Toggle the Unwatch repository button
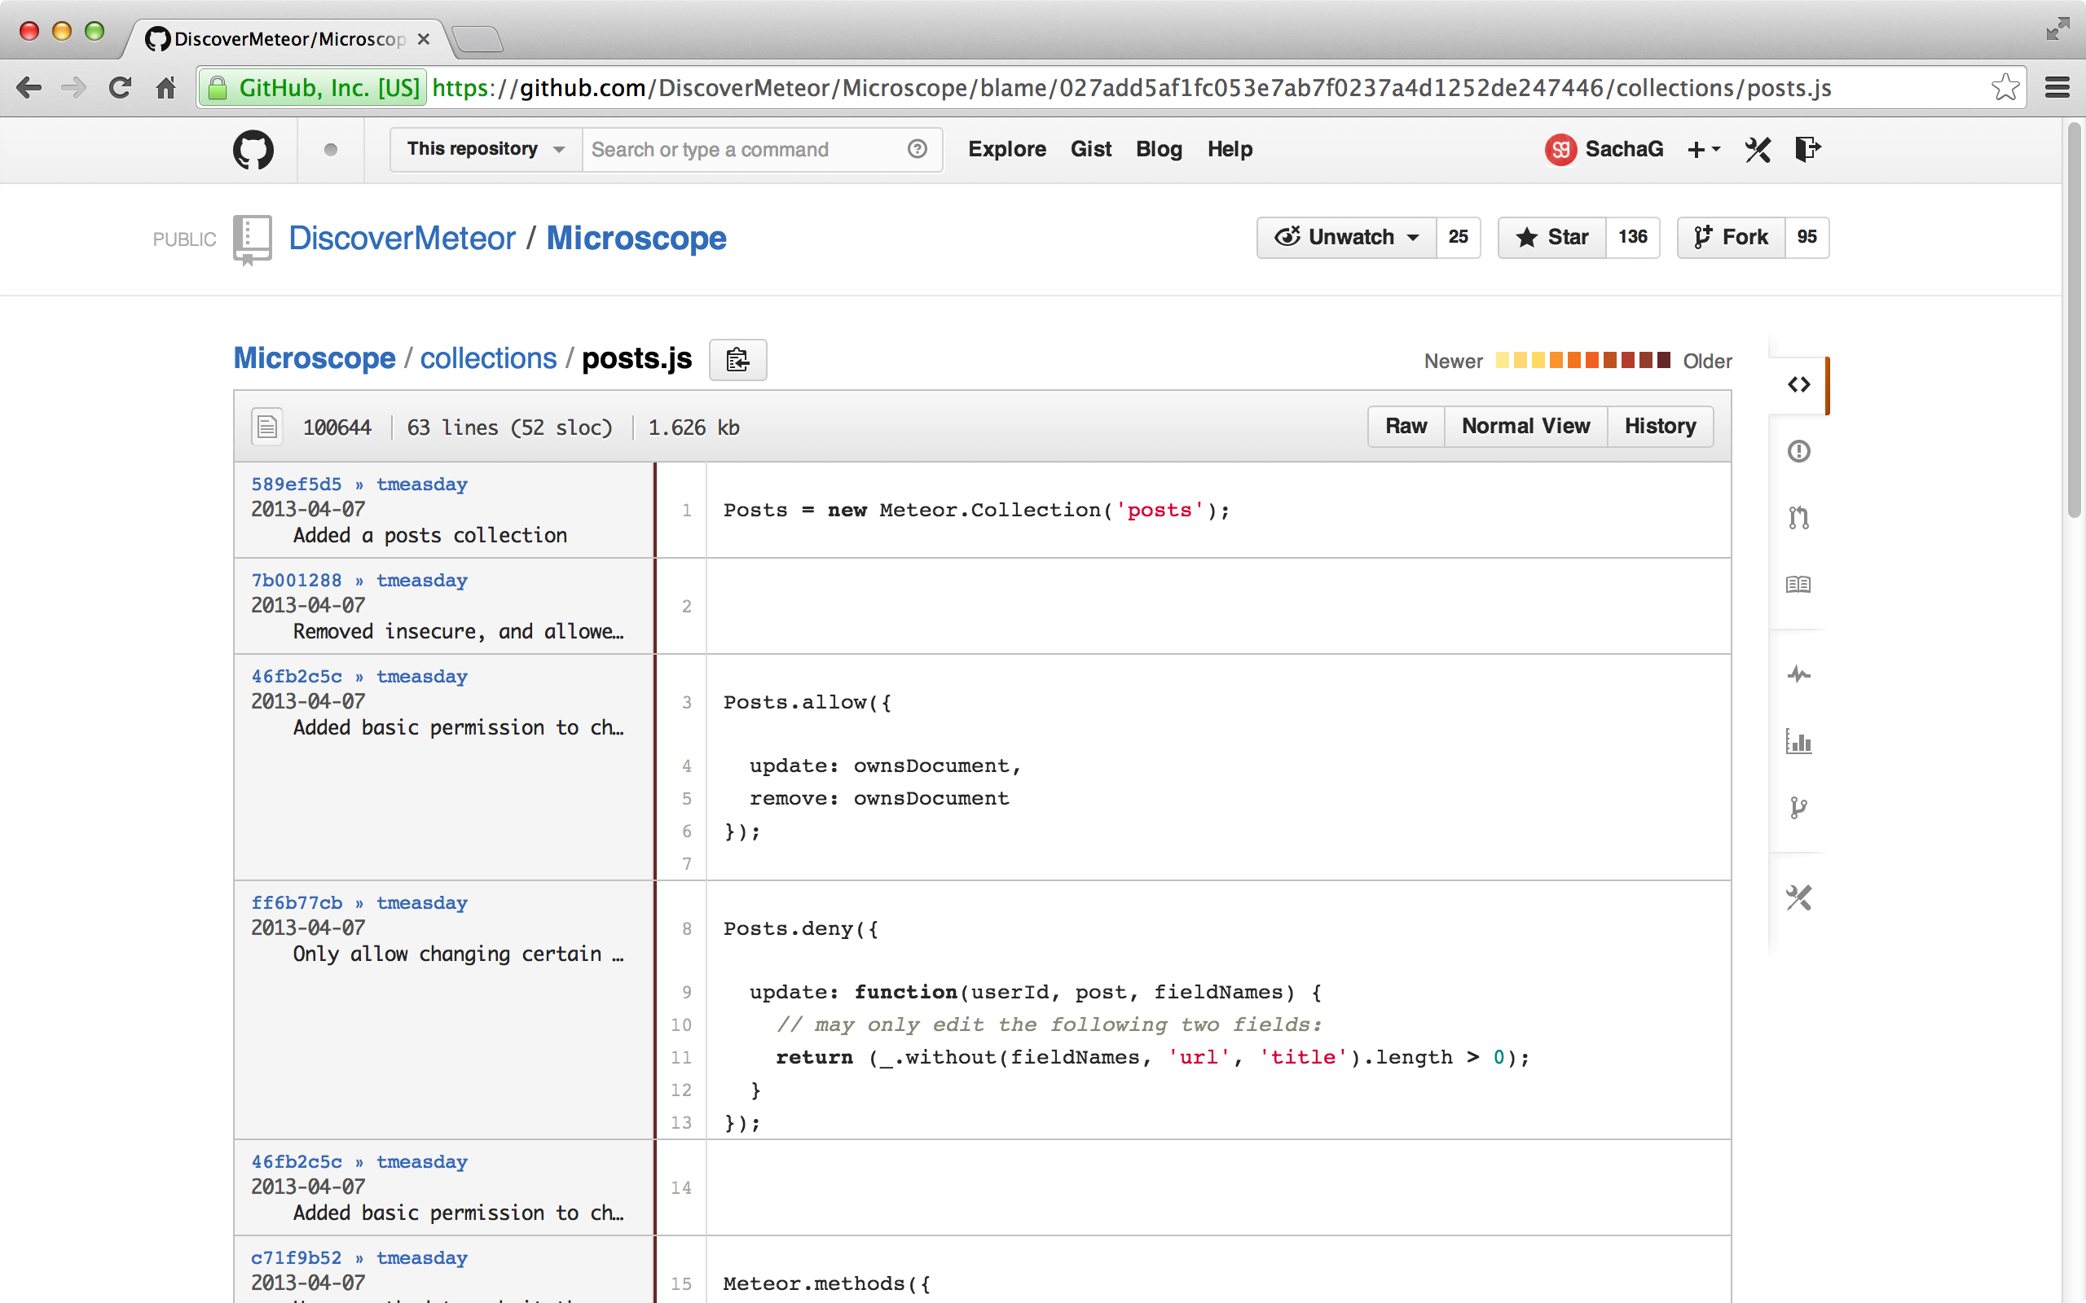The height and width of the screenshot is (1303, 2086). click(1343, 237)
